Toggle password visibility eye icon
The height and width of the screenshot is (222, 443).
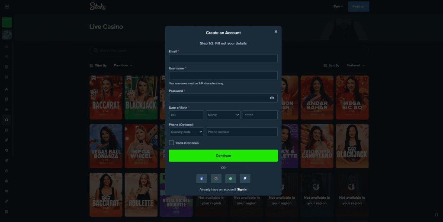pos(272,98)
